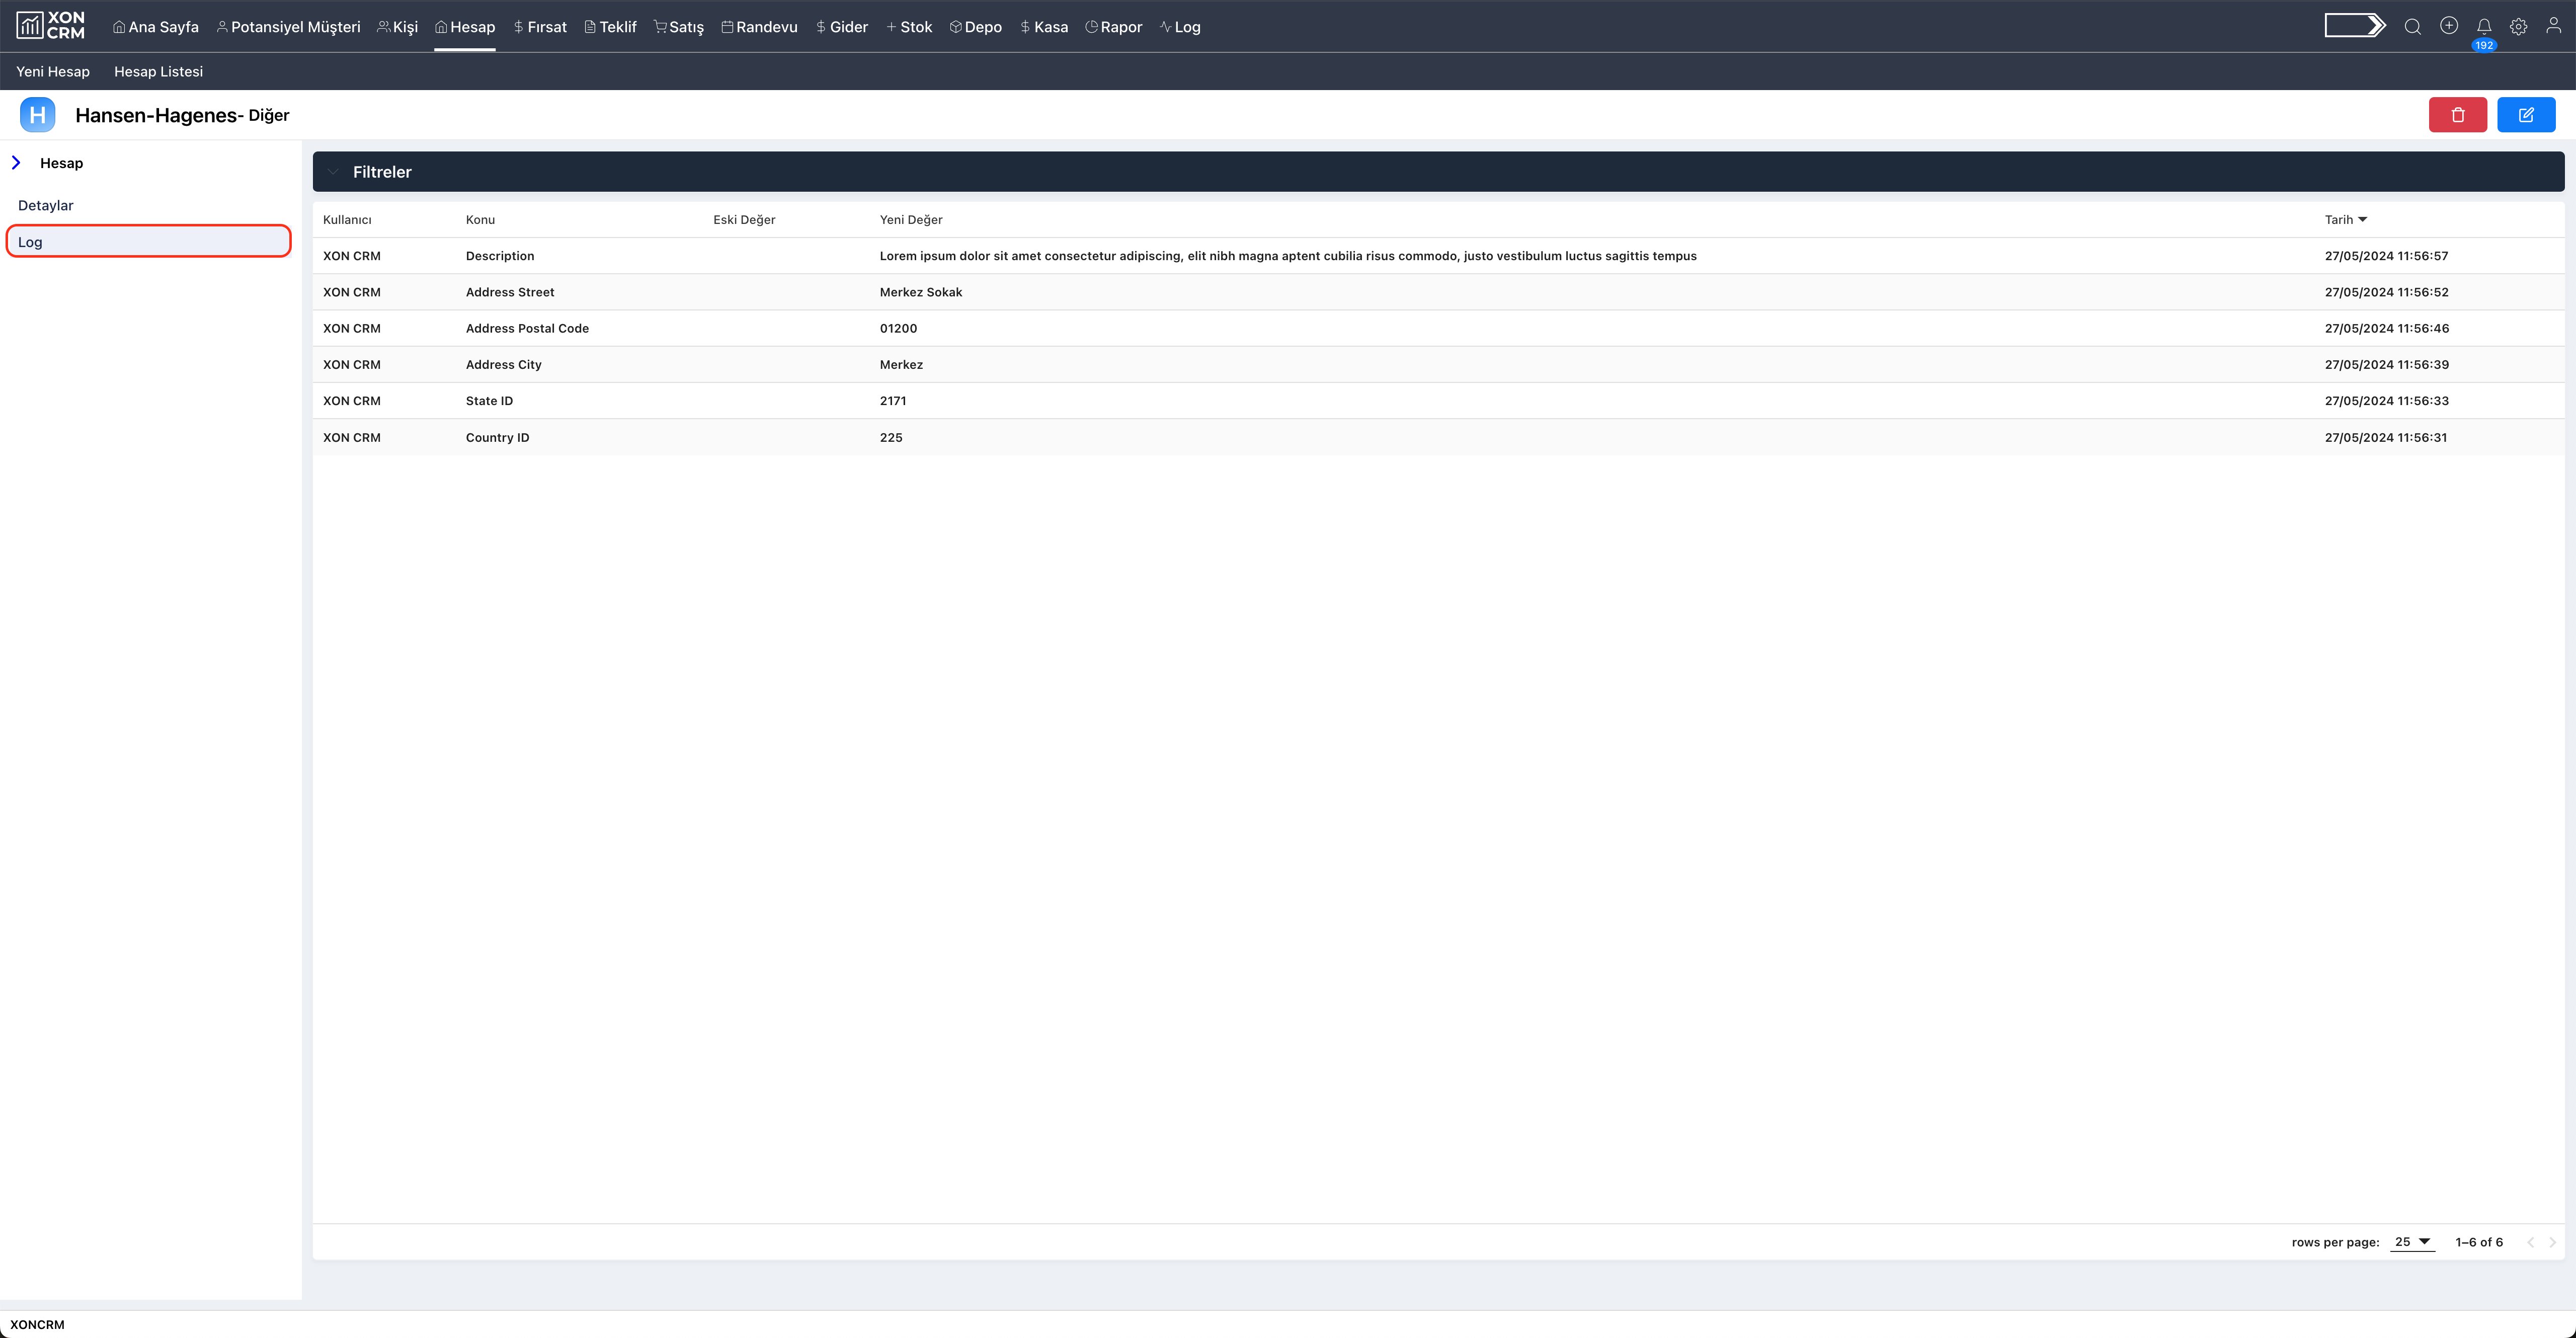Viewport: 2576px width, 1338px height.
Task: Select Log in the sidebar
Action: [149, 242]
